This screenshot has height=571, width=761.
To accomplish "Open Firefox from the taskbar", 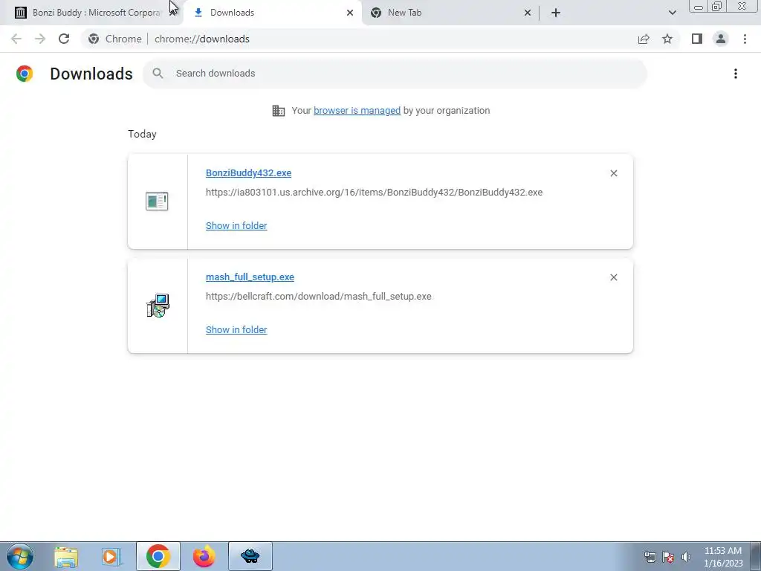I will click(204, 556).
